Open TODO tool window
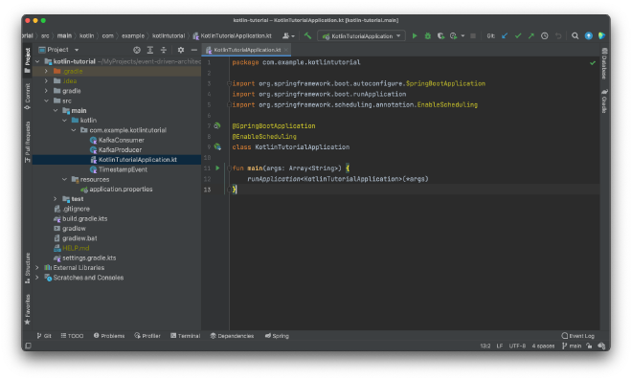The width and height of the screenshot is (632, 380). (72, 336)
